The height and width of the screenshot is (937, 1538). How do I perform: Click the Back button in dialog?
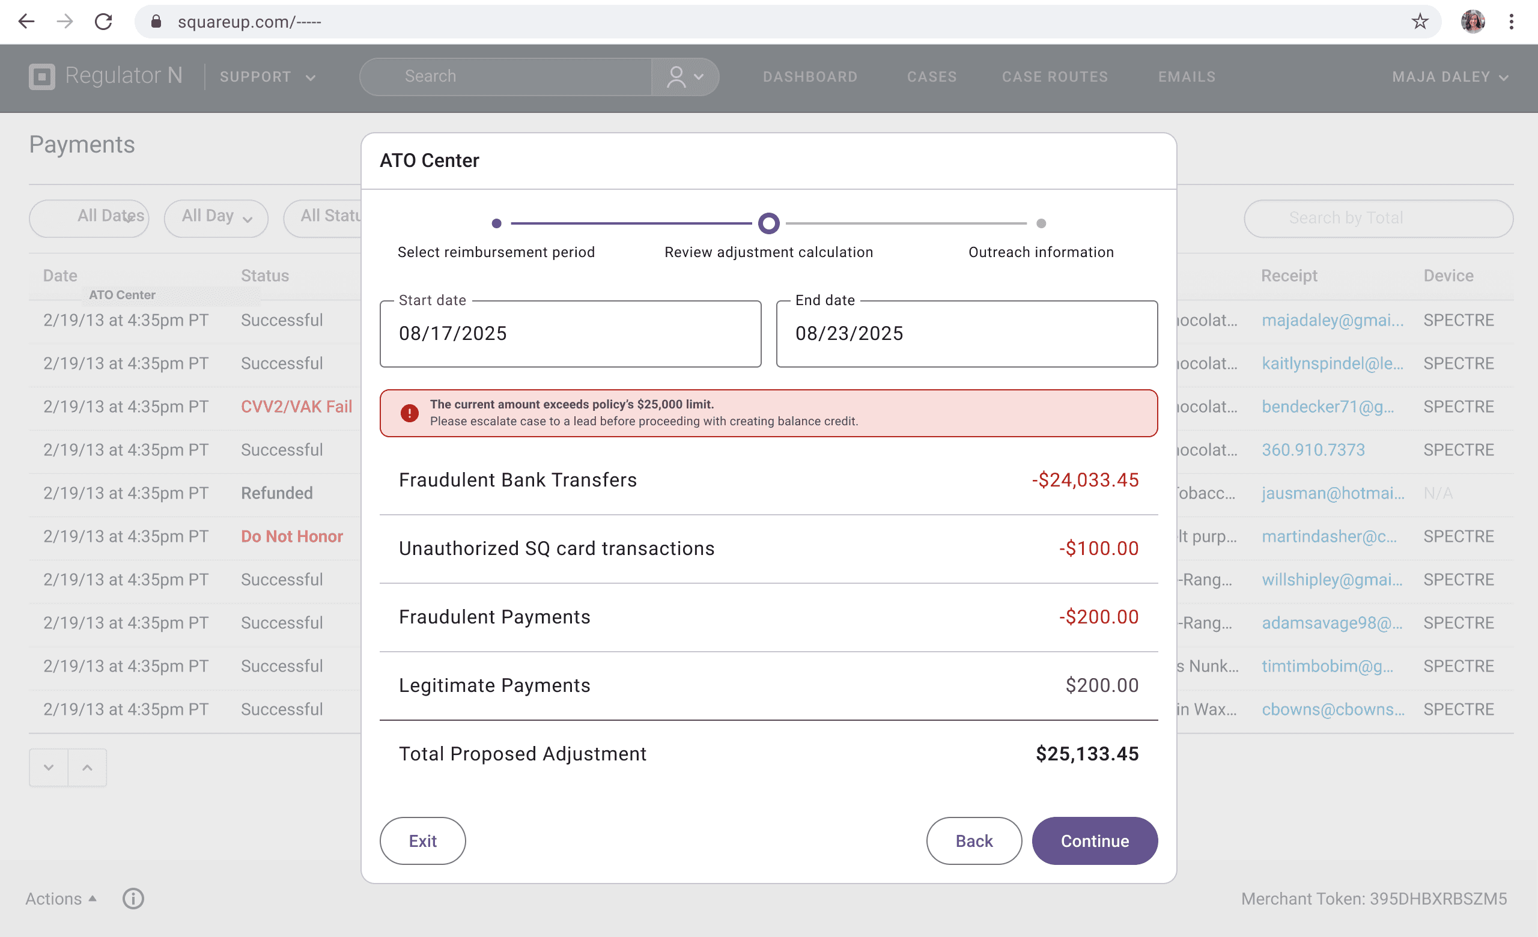pos(973,840)
